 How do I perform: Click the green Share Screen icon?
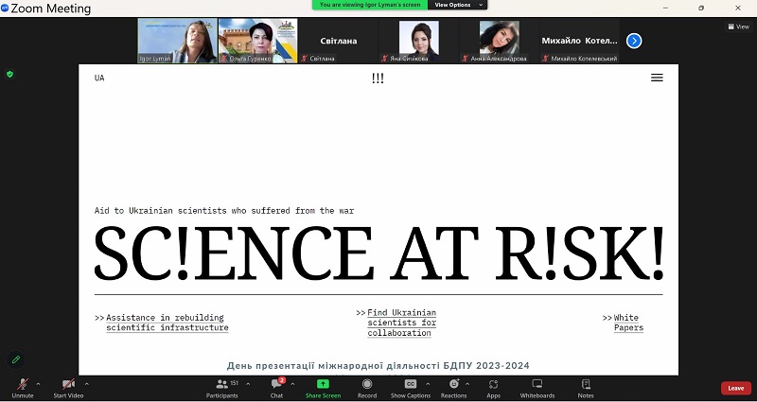coord(323,384)
